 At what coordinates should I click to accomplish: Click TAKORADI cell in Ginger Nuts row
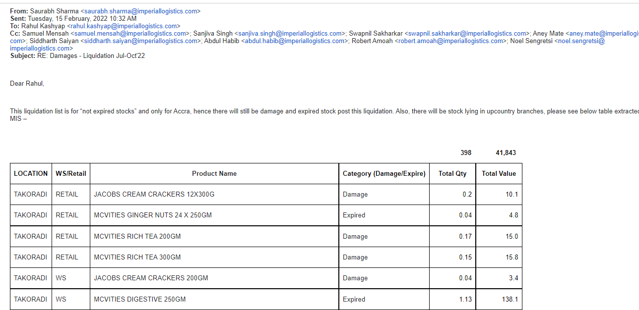click(x=31, y=215)
